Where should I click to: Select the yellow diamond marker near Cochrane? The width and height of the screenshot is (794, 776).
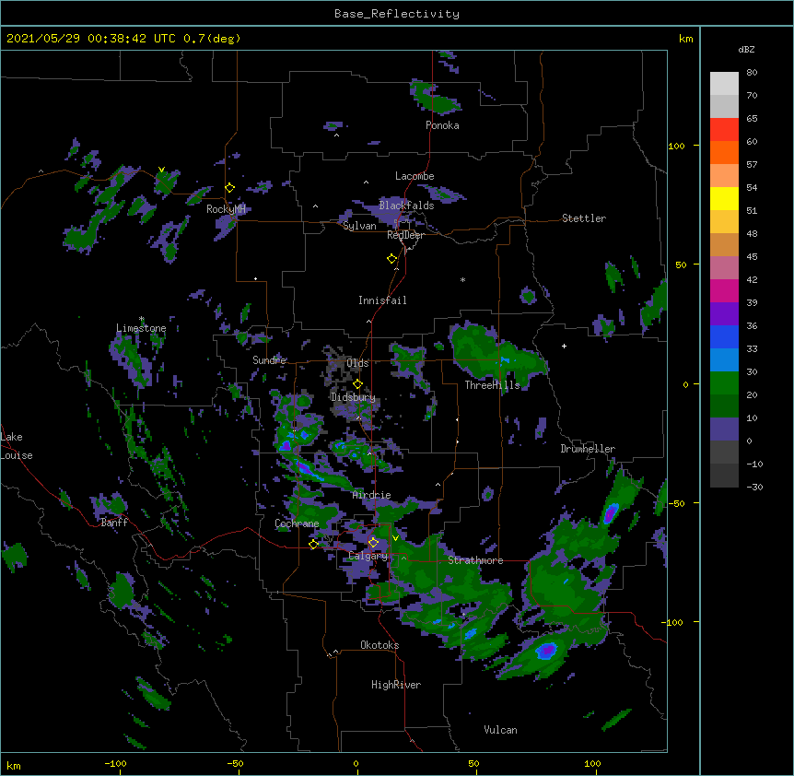point(313,544)
